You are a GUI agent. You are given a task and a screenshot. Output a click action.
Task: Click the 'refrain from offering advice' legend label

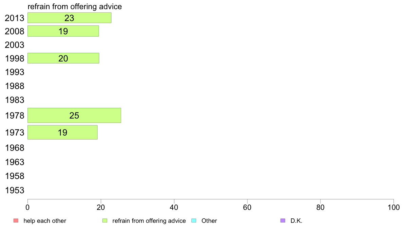(149, 221)
